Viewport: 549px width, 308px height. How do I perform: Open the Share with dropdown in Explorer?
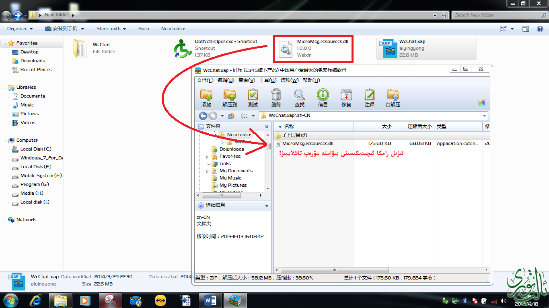pos(111,29)
